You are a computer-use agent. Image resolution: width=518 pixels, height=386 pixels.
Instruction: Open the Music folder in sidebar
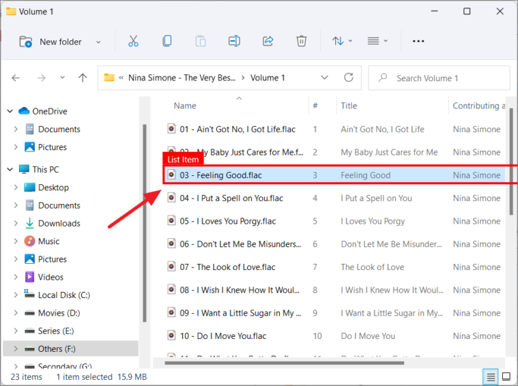click(42, 241)
